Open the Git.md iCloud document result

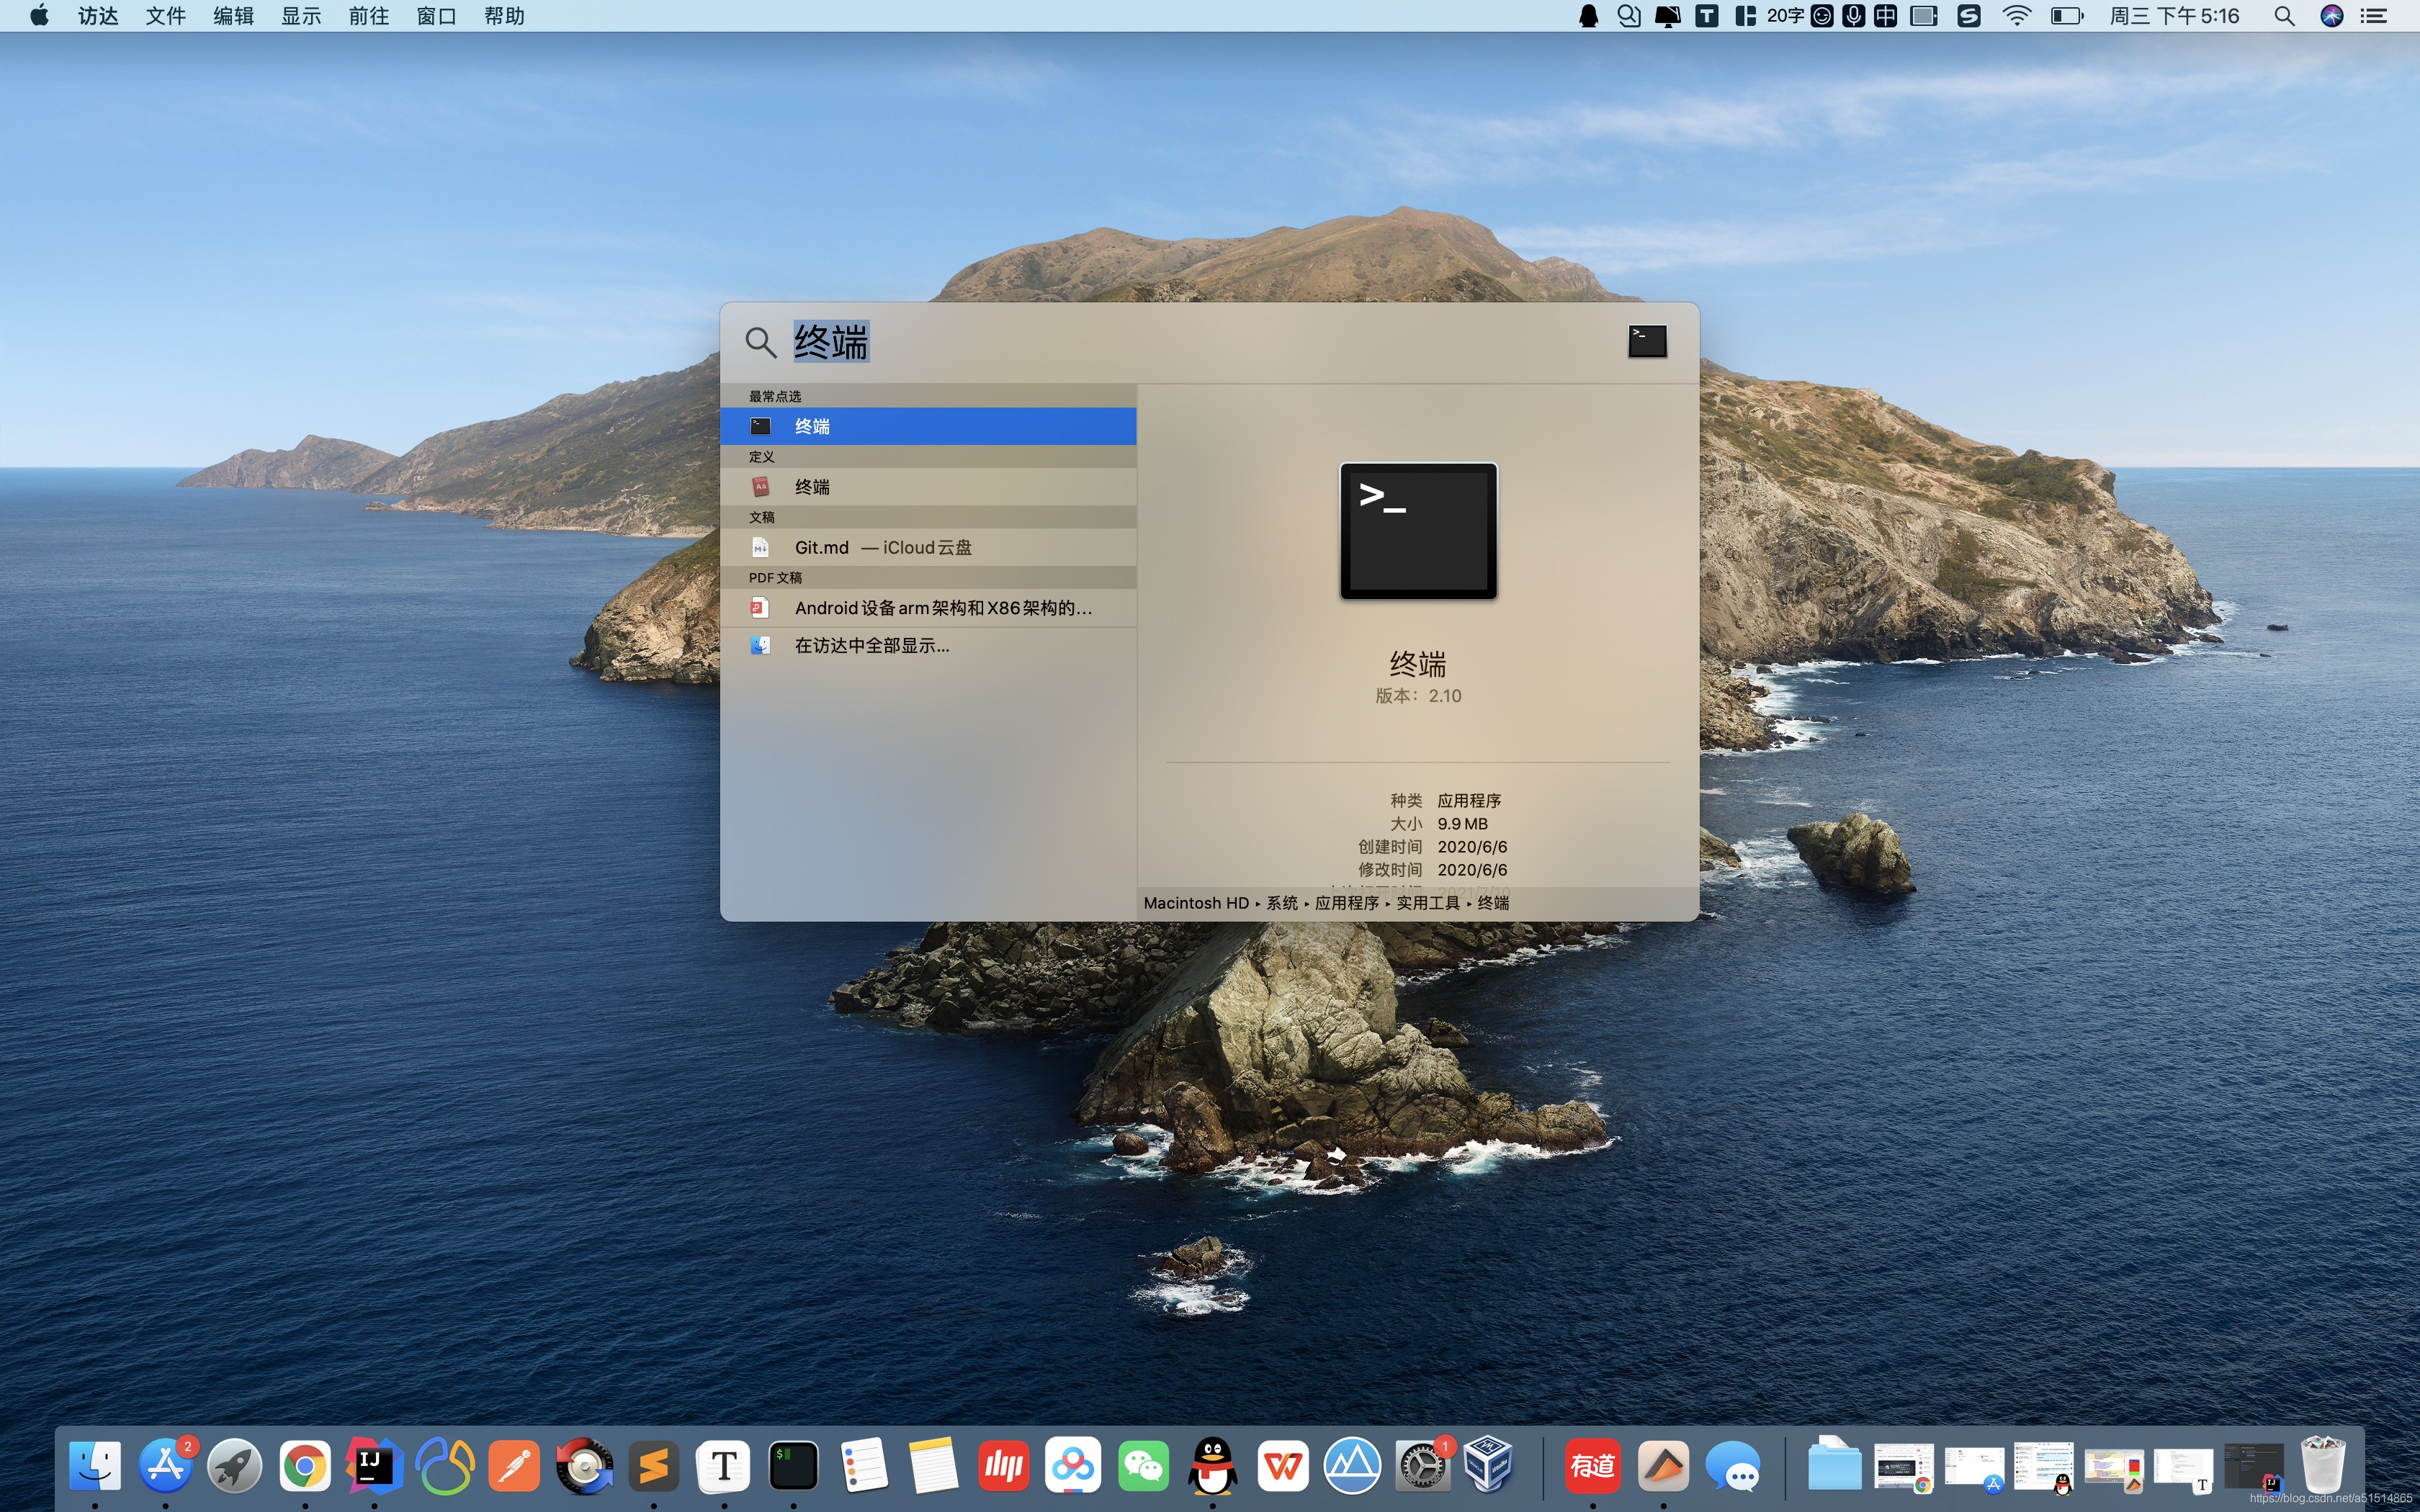[x=926, y=547]
